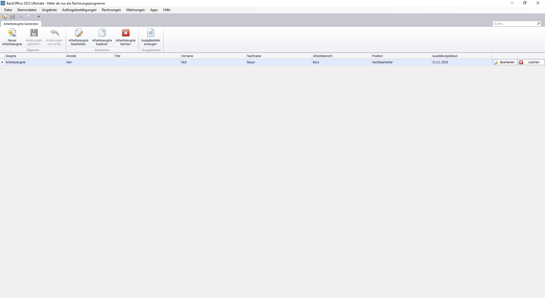The image size is (545, 298).
Task: Sort by Ausstellungsdatum column header
Action: [462, 56]
